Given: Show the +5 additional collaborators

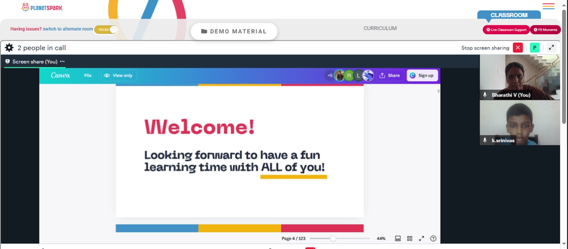Looking at the screenshot, I should click(x=329, y=75).
